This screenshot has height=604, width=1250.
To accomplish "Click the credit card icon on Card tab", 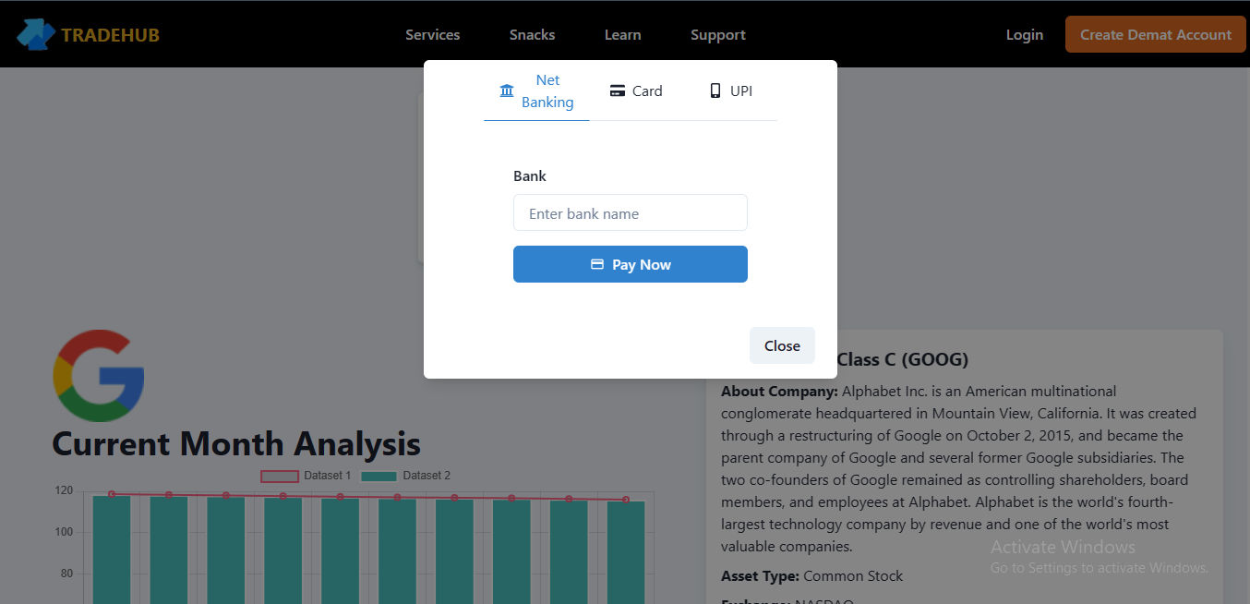I will 618,91.
